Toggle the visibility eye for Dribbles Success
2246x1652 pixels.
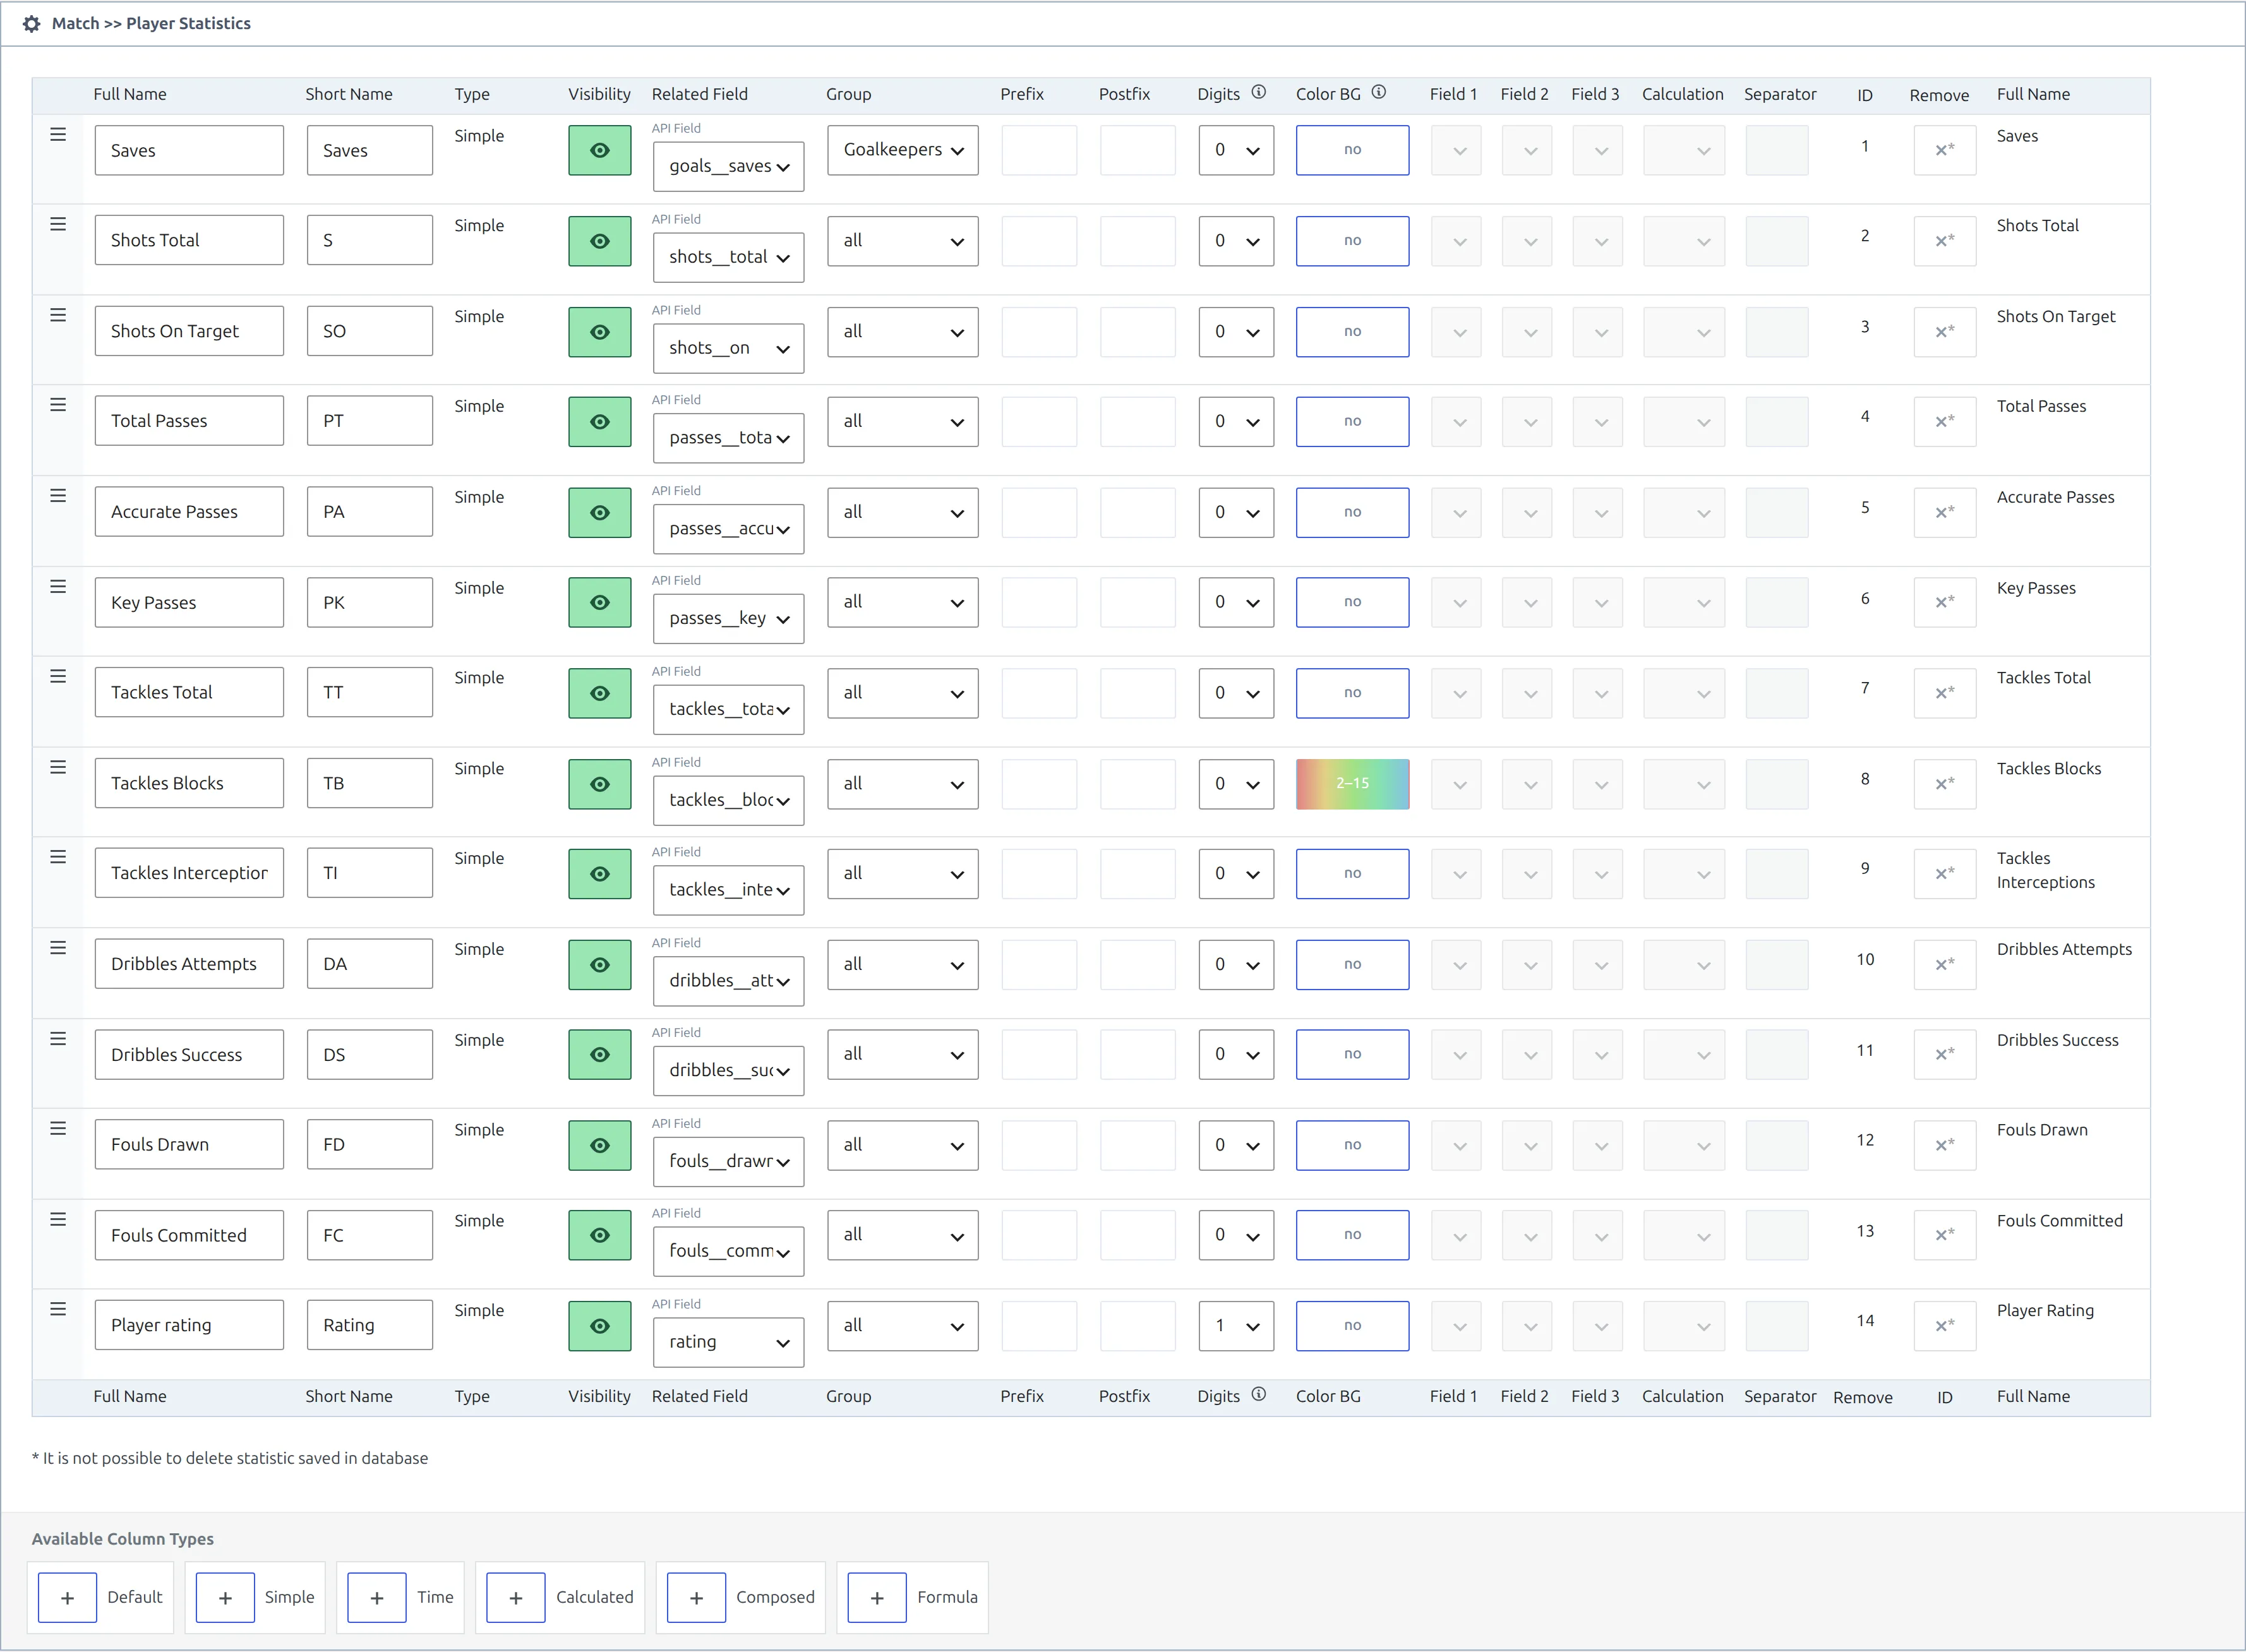click(600, 1054)
